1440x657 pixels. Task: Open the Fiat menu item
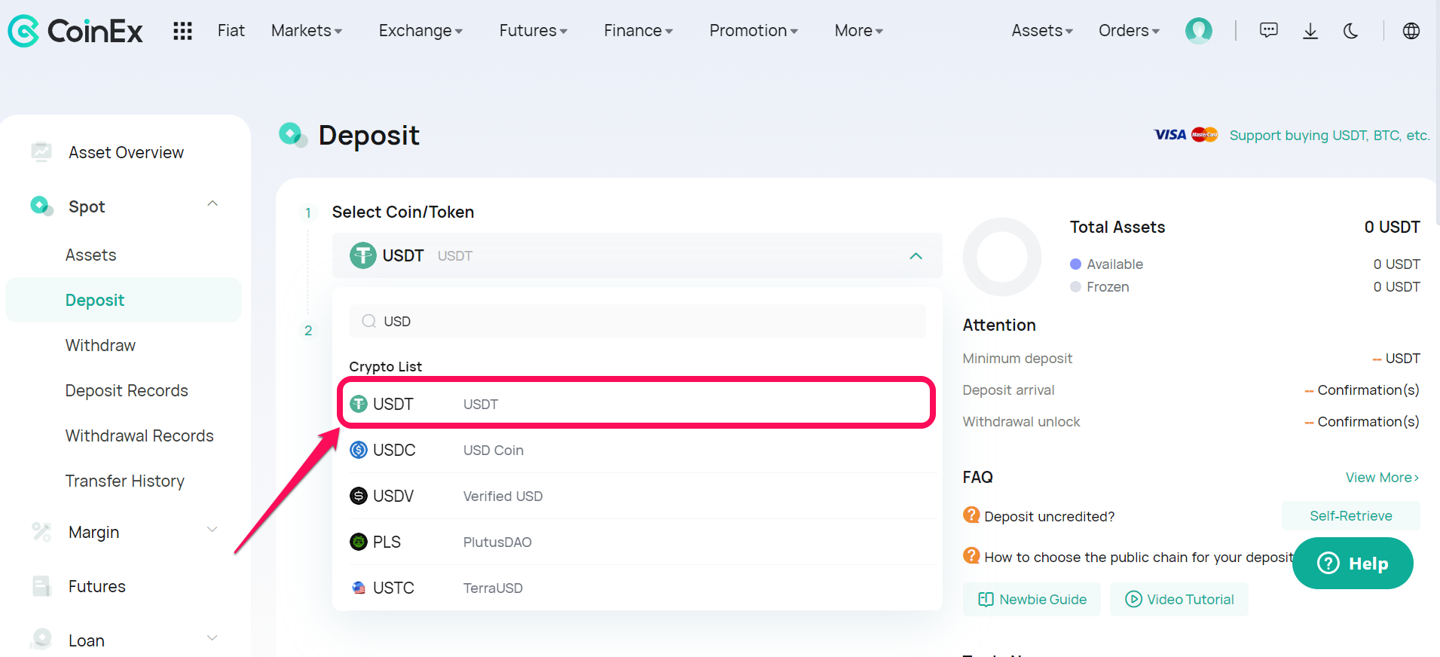[231, 31]
